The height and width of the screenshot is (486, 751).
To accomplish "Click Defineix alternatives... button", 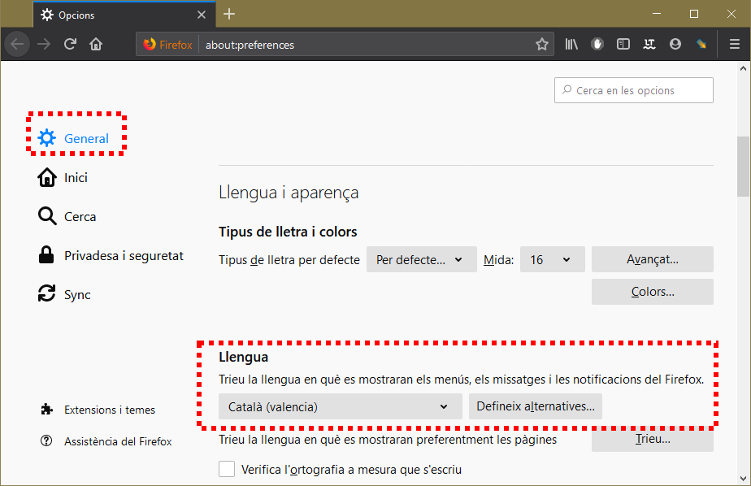I will point(536,406).
